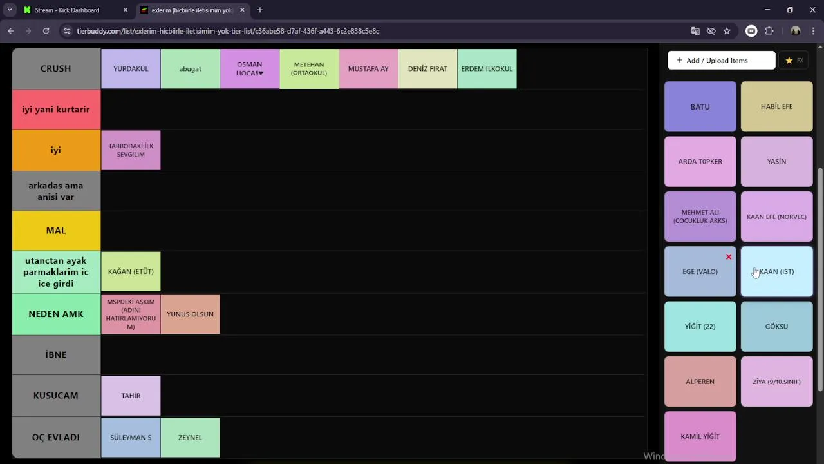The height and width of the screenshot is (464, 824).
Task: Pick the YİĞİT (22) card
Action: click(700, 326)
